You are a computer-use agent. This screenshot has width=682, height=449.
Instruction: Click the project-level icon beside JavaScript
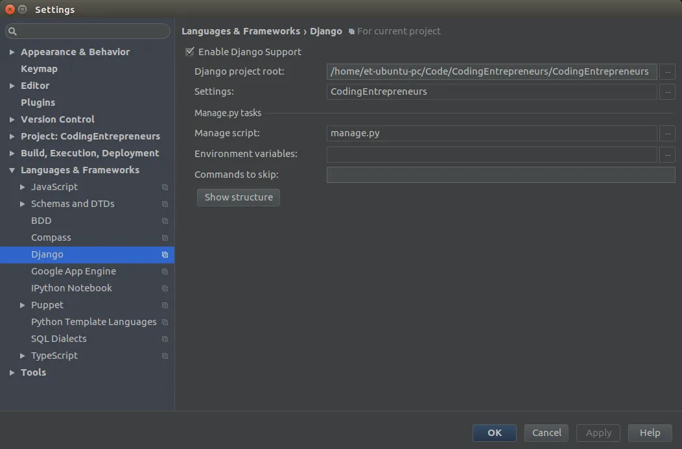pos(165,187)
